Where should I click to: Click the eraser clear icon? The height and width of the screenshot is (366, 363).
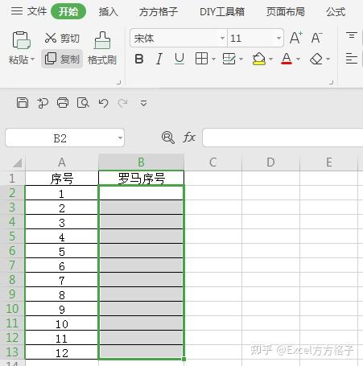316,59
